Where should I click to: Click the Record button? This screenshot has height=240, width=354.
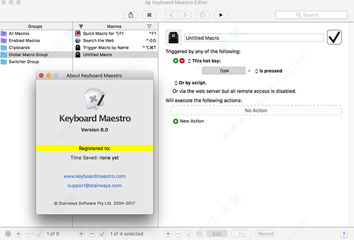tap(266, 233)
